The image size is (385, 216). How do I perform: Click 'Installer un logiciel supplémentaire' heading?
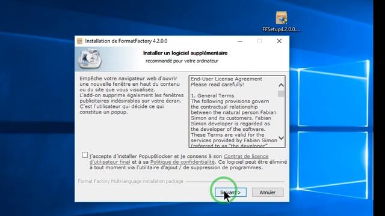pyautogui.click(x=185, y=53)
